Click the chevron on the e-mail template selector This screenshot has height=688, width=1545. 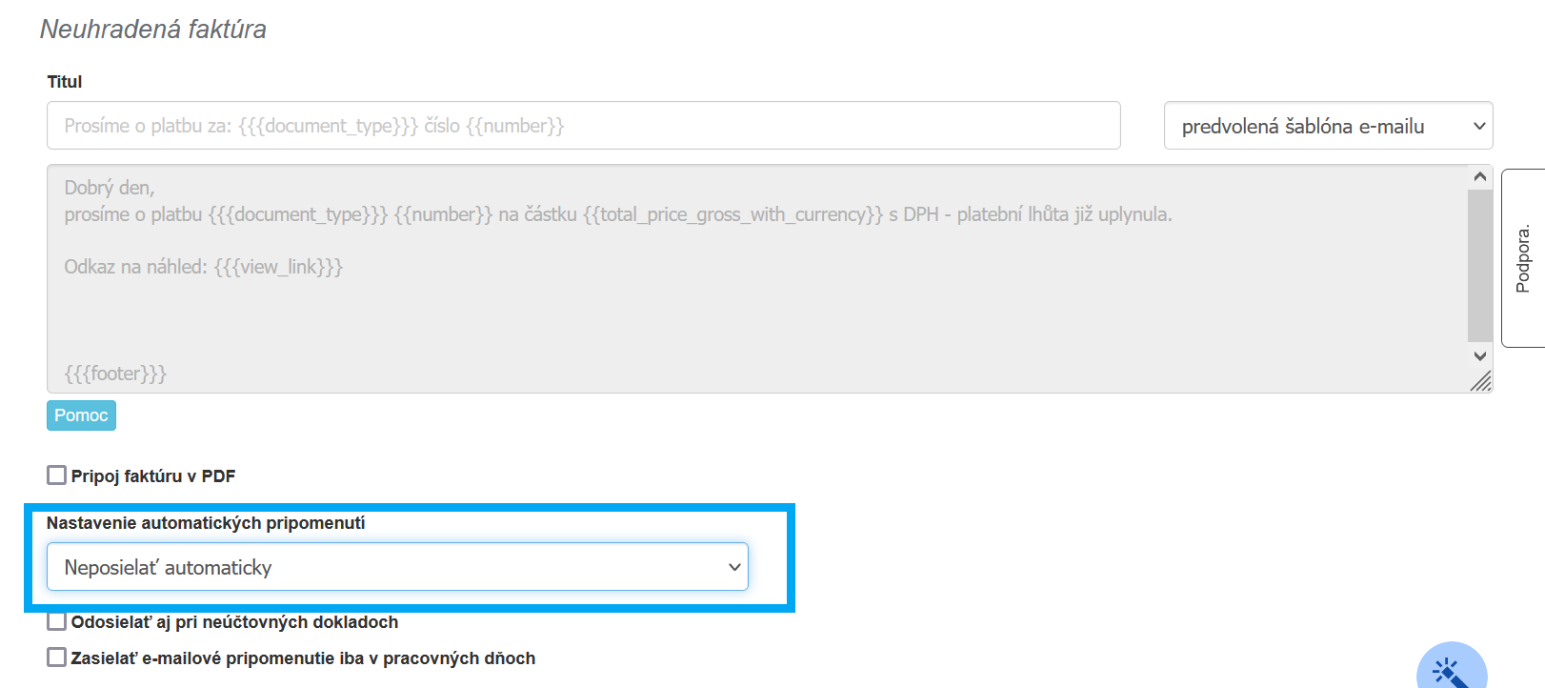[1479, 126]
